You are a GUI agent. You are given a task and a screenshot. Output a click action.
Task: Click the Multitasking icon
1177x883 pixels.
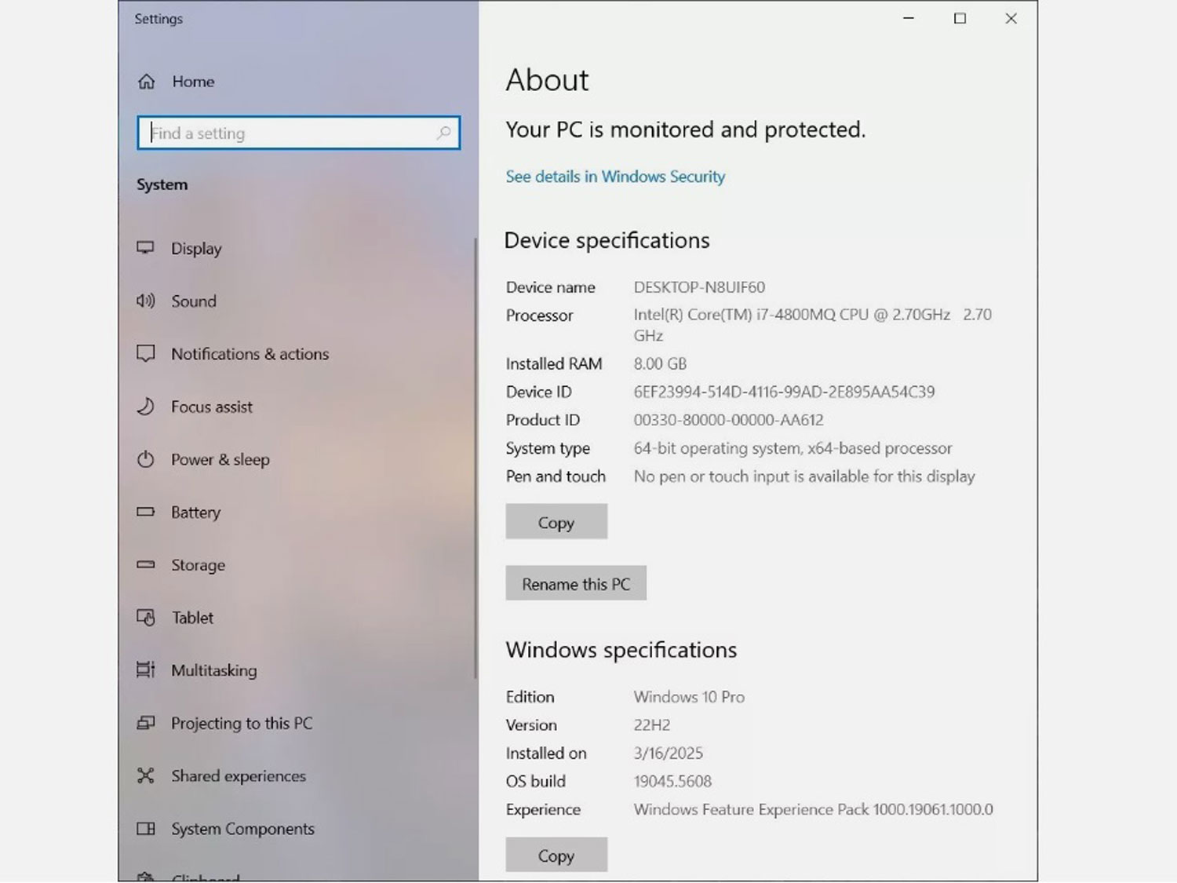146,670
